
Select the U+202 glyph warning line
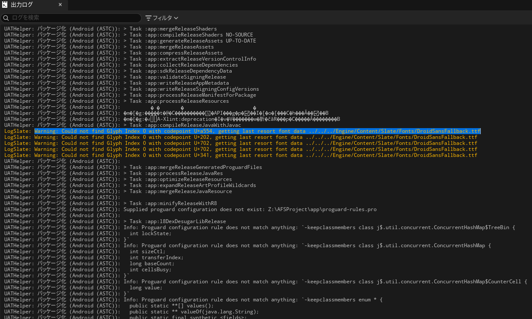pos(241,137)
